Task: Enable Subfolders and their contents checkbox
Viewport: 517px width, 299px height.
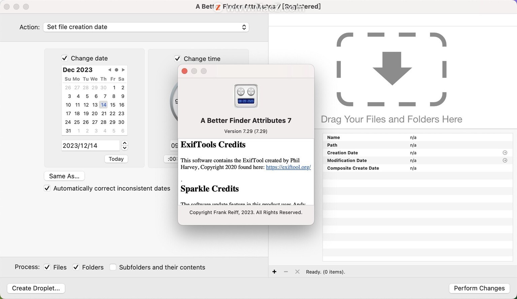Action: 113,267
